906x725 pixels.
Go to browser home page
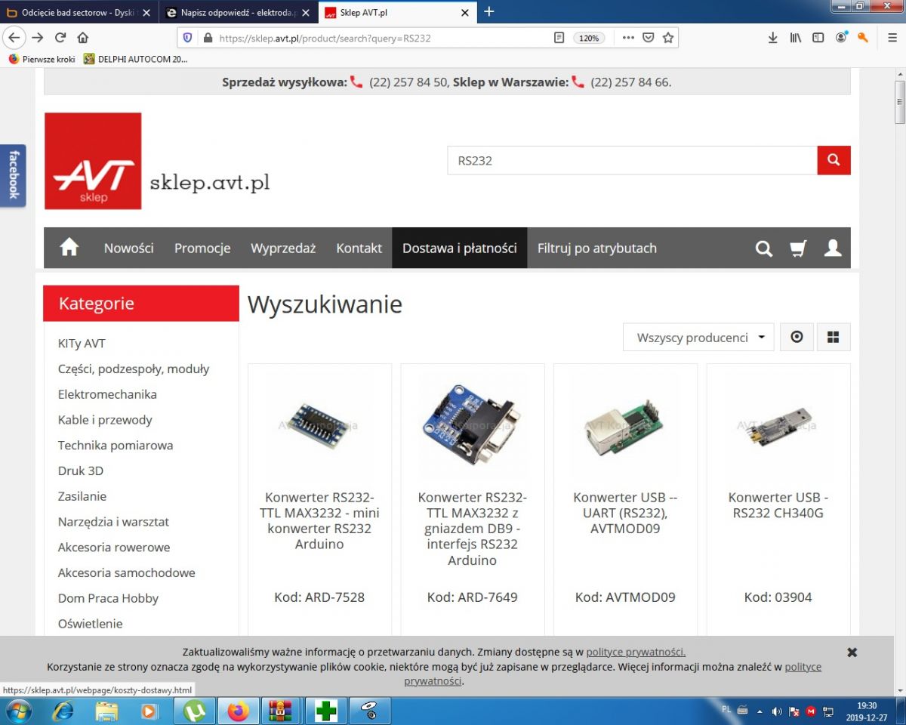pyautogui.click(x=83, y=38)
